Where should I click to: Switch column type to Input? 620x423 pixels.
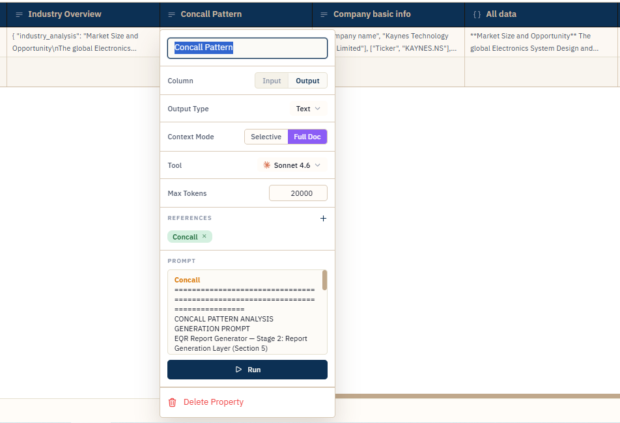272,81
